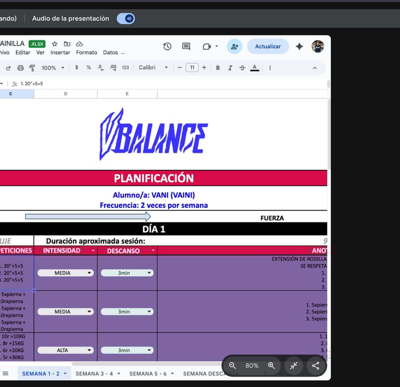Open the Editar menu
The width and height of the screenshot is (400, 387).
pyautogui.click(x=23, y=53)
